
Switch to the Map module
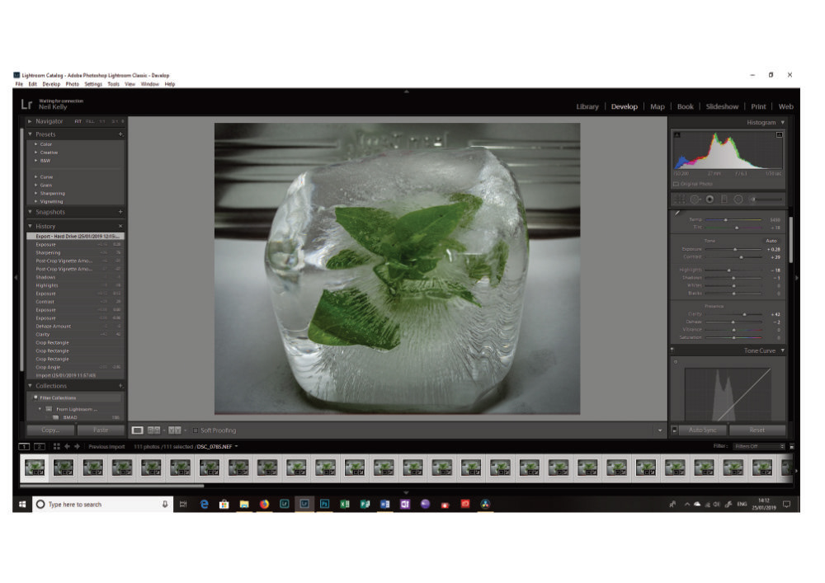click(658, 106)
